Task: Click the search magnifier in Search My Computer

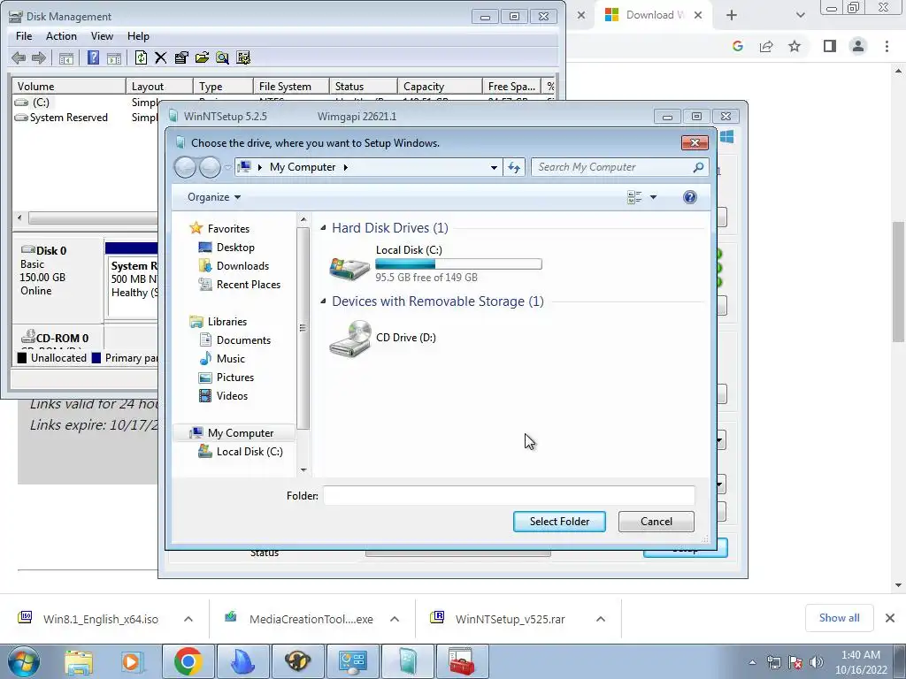Action: tap(698, 167)
